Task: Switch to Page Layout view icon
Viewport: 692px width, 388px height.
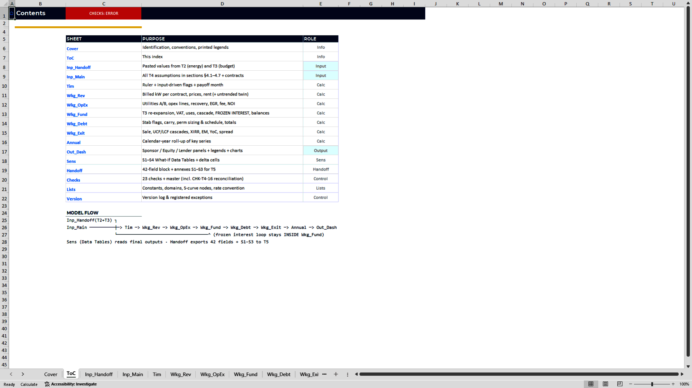Action: (x=605, y=384)
